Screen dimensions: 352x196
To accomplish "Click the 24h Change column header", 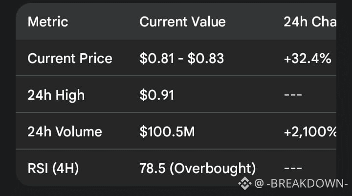I will click(310, 22).
